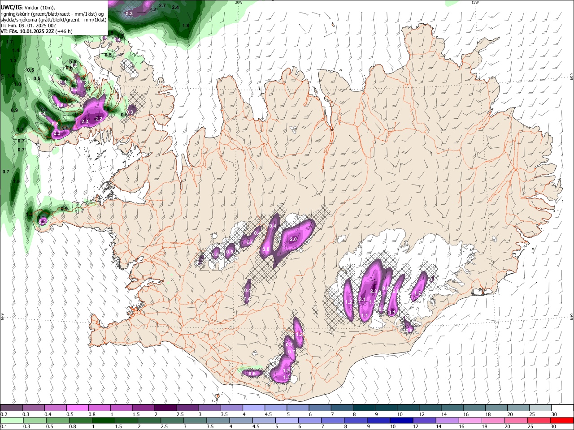
Task: Select the snow scale swatch between 0.2 and 0.3
Action: click(11, 408)
